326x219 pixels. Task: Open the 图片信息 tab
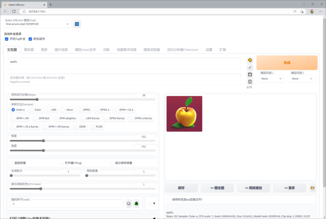(61, 49)
